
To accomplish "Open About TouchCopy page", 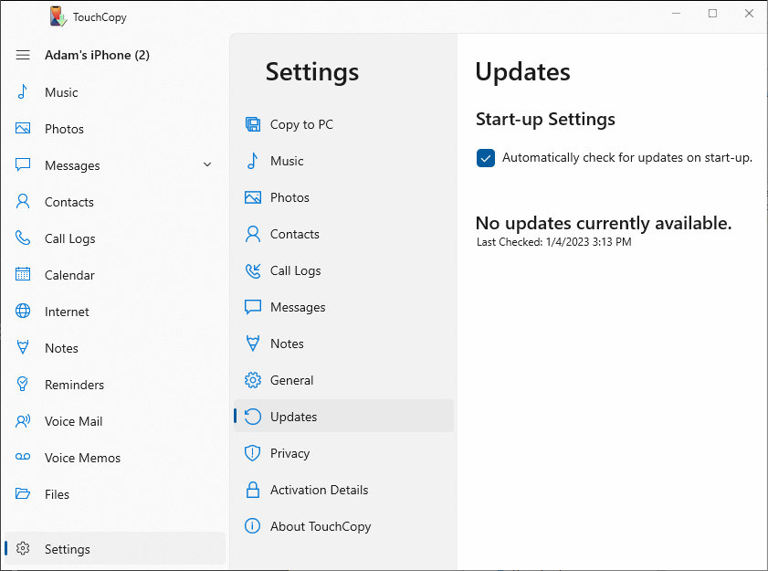I will [x=344, y=526].
